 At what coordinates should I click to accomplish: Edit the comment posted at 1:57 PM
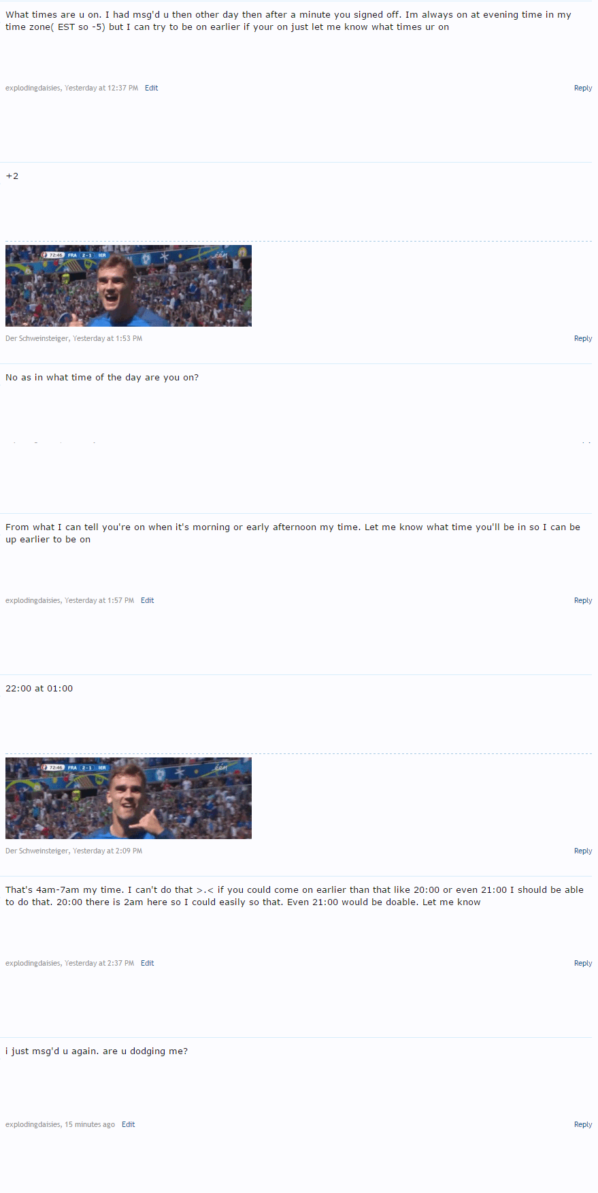[147, 600]
